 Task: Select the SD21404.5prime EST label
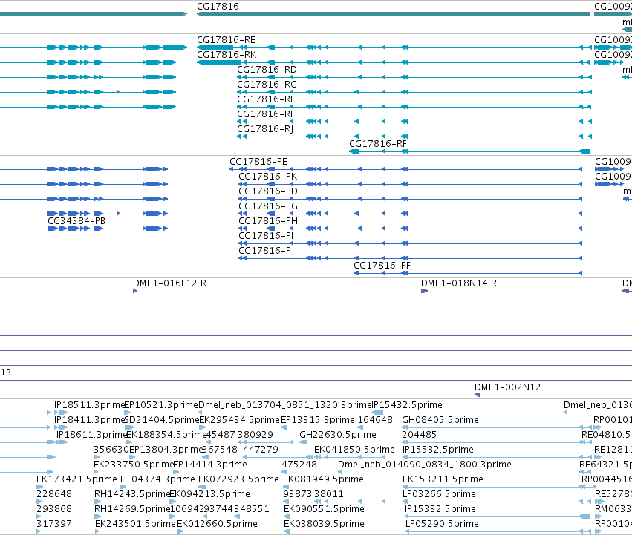pyautogui.click(x=161, y=420)
